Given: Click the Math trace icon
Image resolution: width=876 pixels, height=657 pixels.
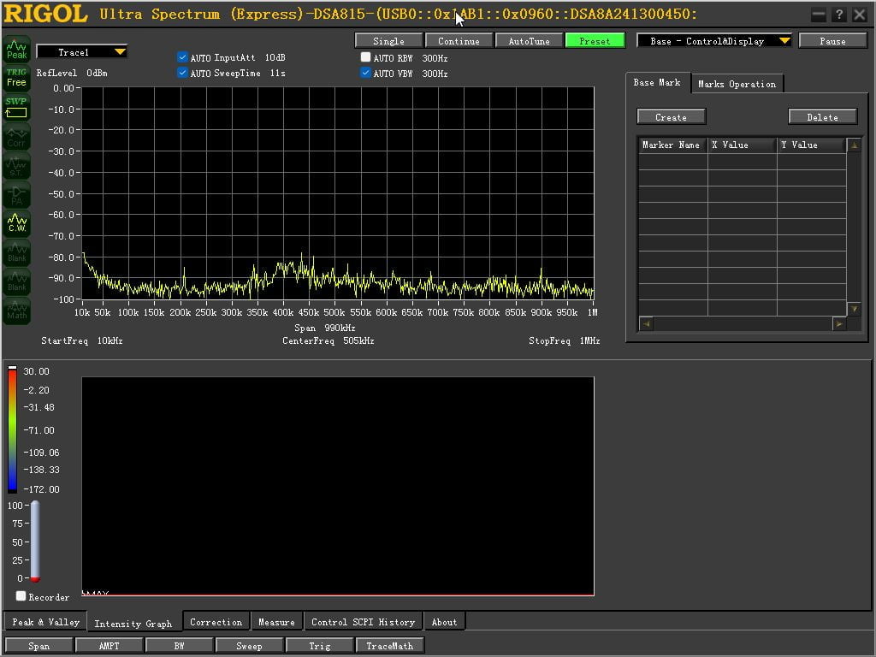Looking at the screenshot, I should [17, 311].
